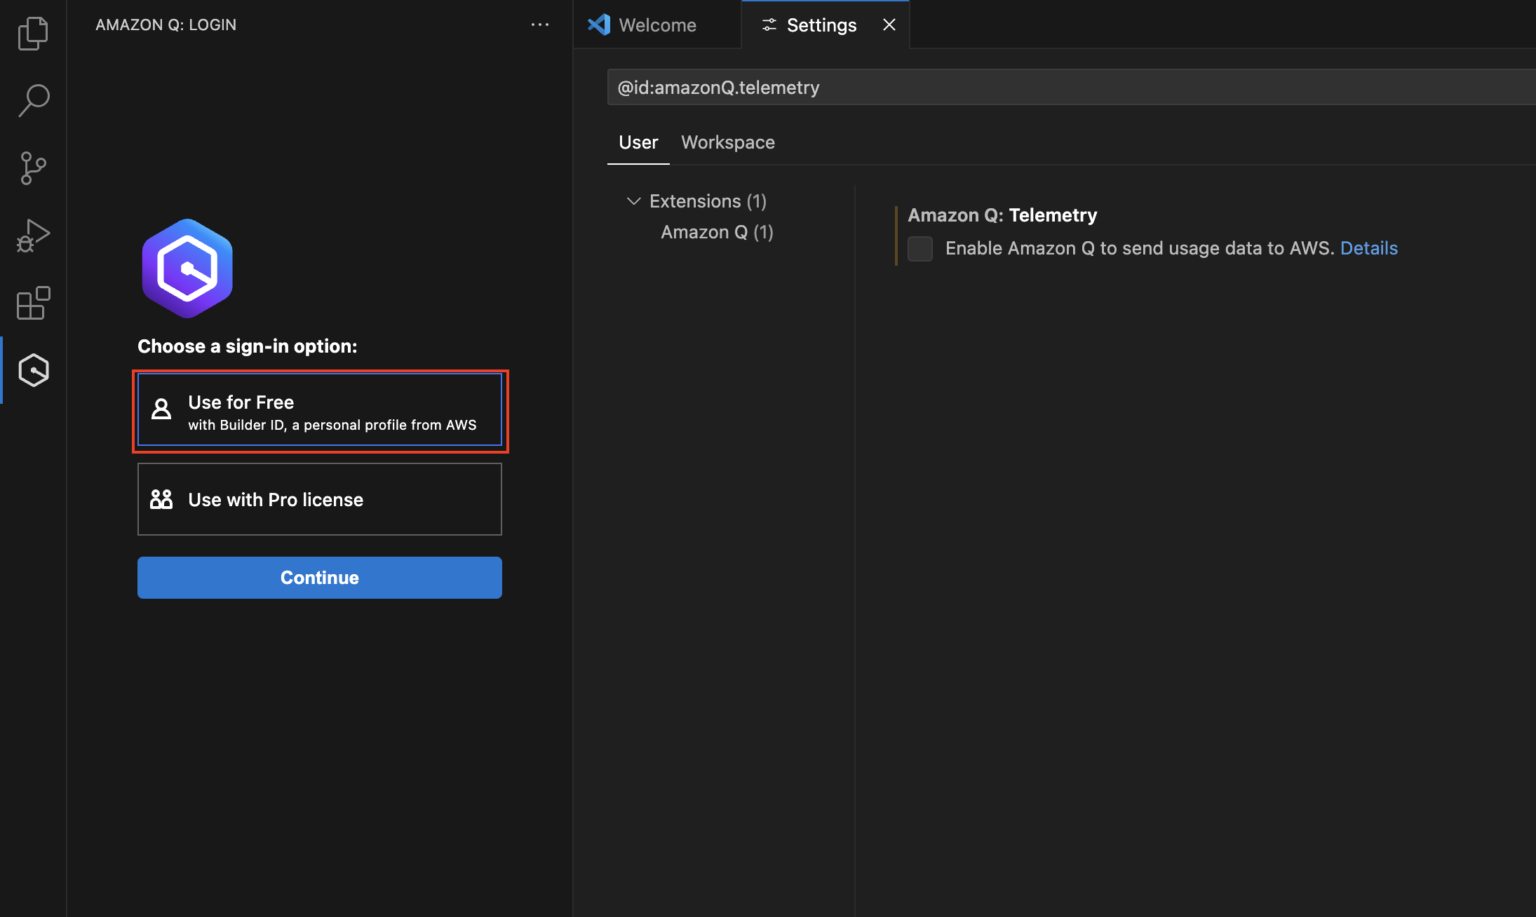Open the Search view icon

point(33,100)
